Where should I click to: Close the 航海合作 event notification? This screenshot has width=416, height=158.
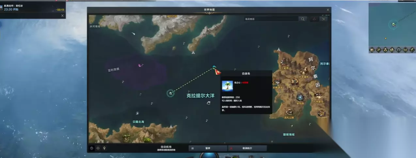[x=62, y=16]
